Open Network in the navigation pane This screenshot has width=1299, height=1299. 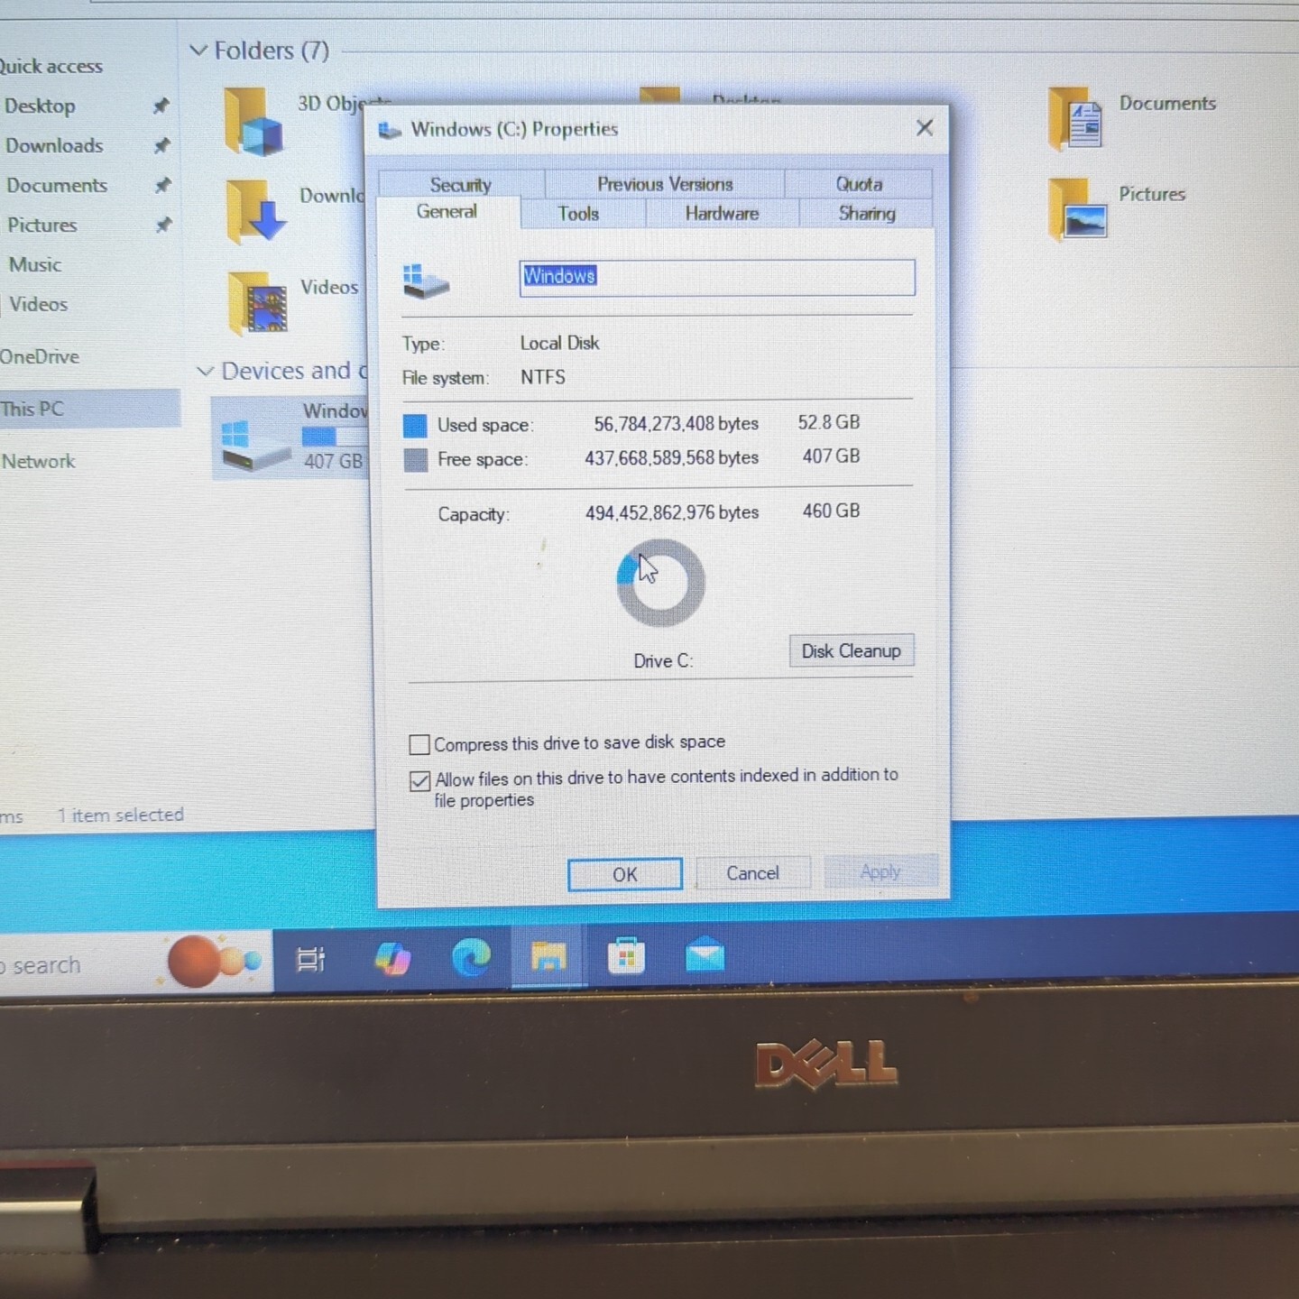(39, 461)
